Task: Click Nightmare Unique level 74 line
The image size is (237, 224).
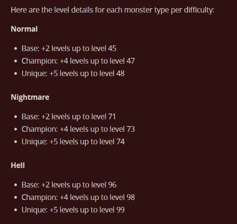Action: (x=73, y=142)
